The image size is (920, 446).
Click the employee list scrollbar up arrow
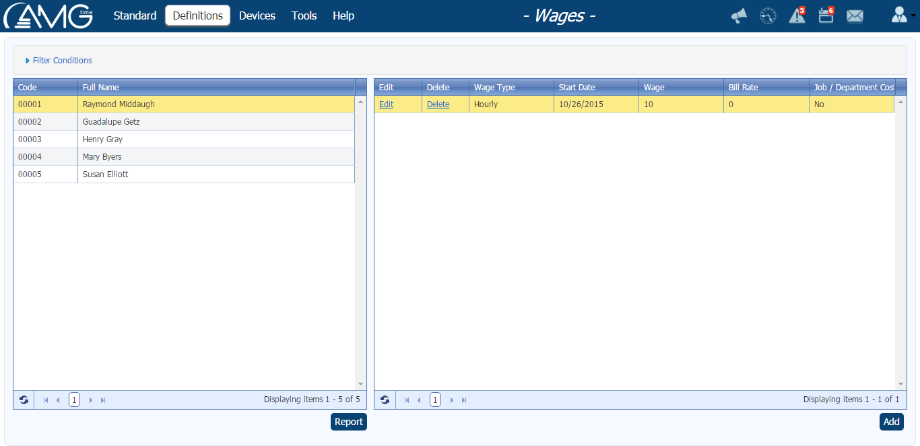(360, 102)
